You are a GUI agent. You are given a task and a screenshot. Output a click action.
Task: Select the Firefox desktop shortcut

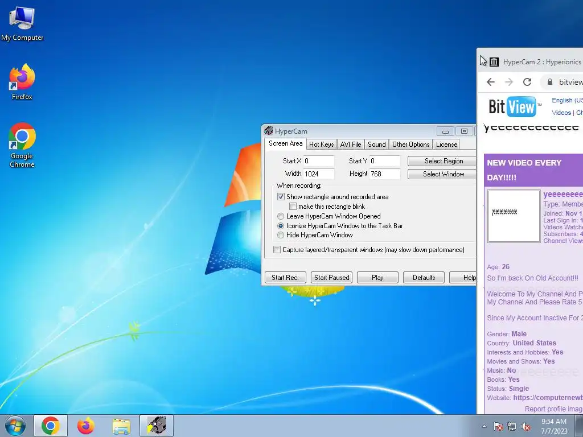click(x=22, y=82)
